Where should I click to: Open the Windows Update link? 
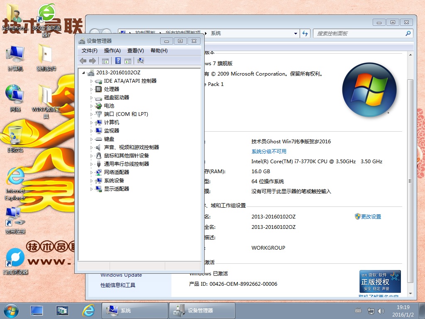click(121, 275)
